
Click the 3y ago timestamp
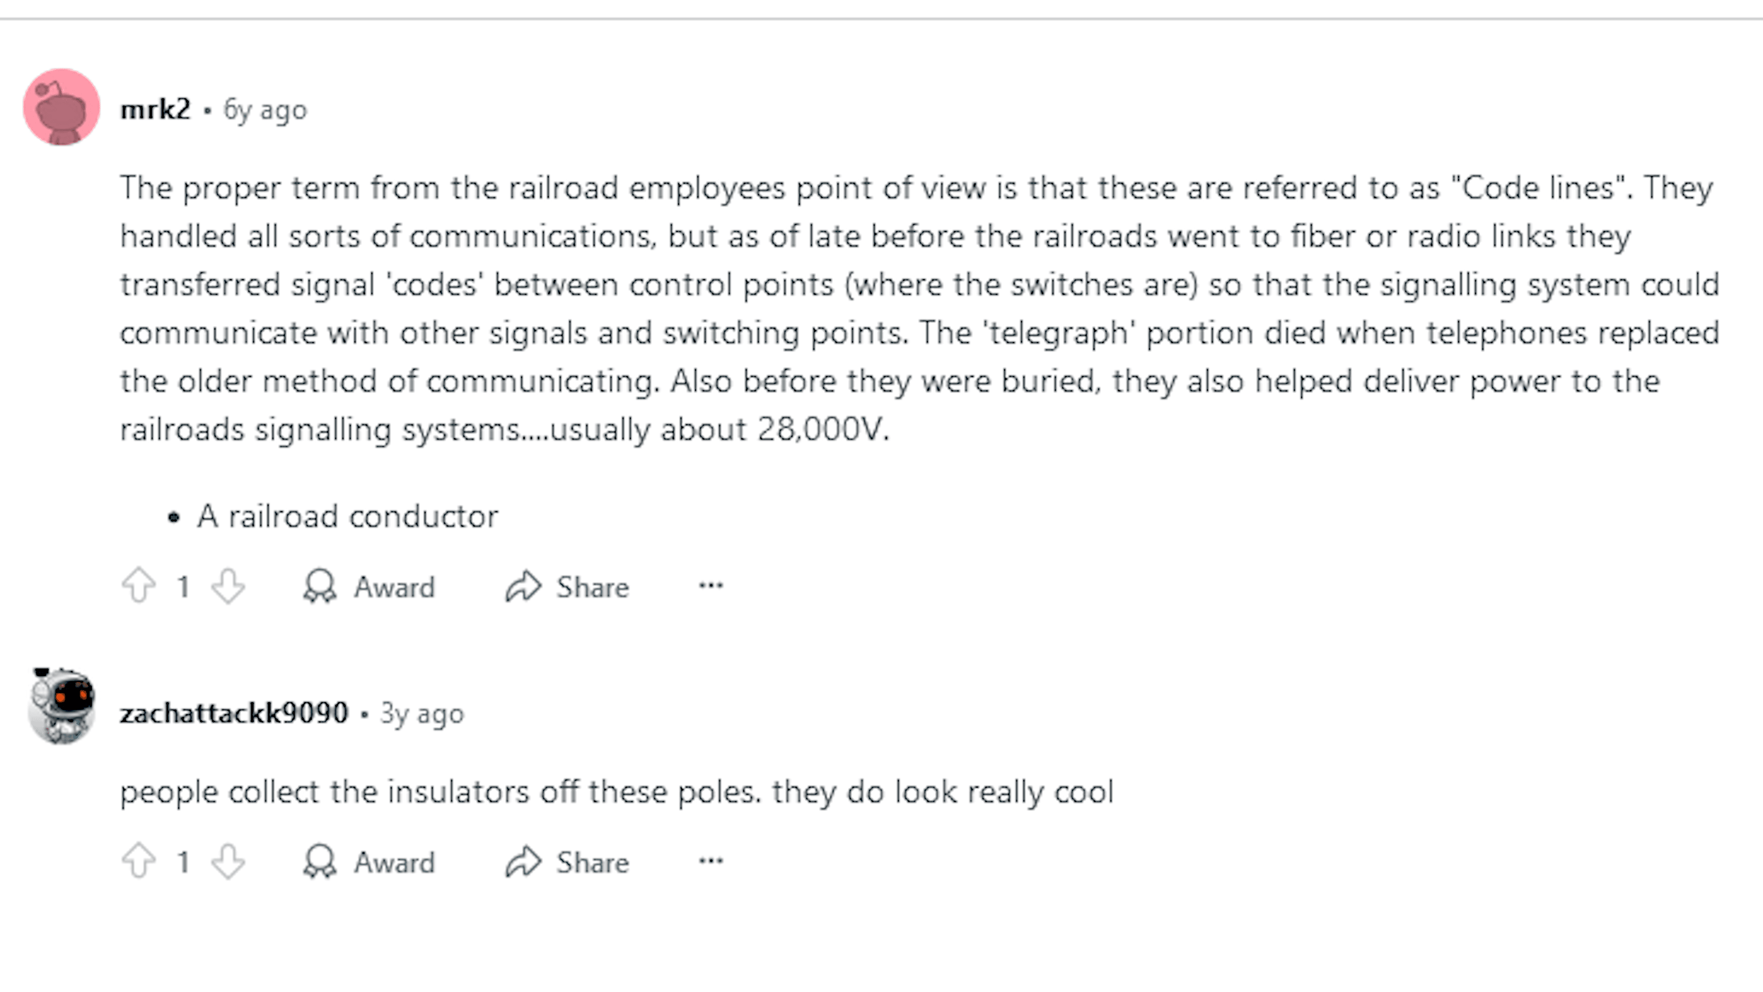coord(422,714)
